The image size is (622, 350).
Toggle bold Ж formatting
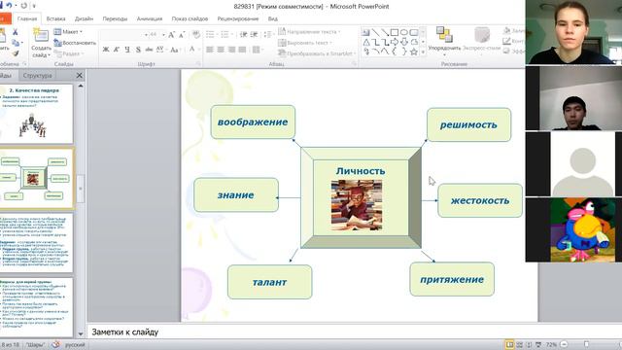pos(106,50)
